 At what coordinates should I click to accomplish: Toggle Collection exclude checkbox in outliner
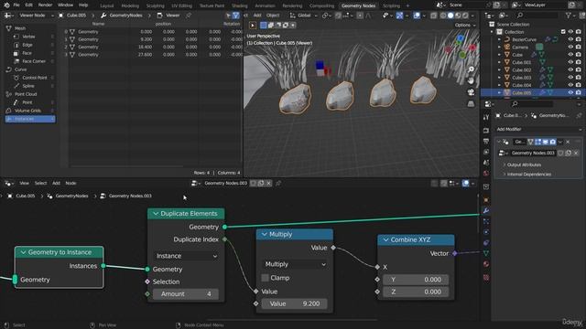point(563,32)
